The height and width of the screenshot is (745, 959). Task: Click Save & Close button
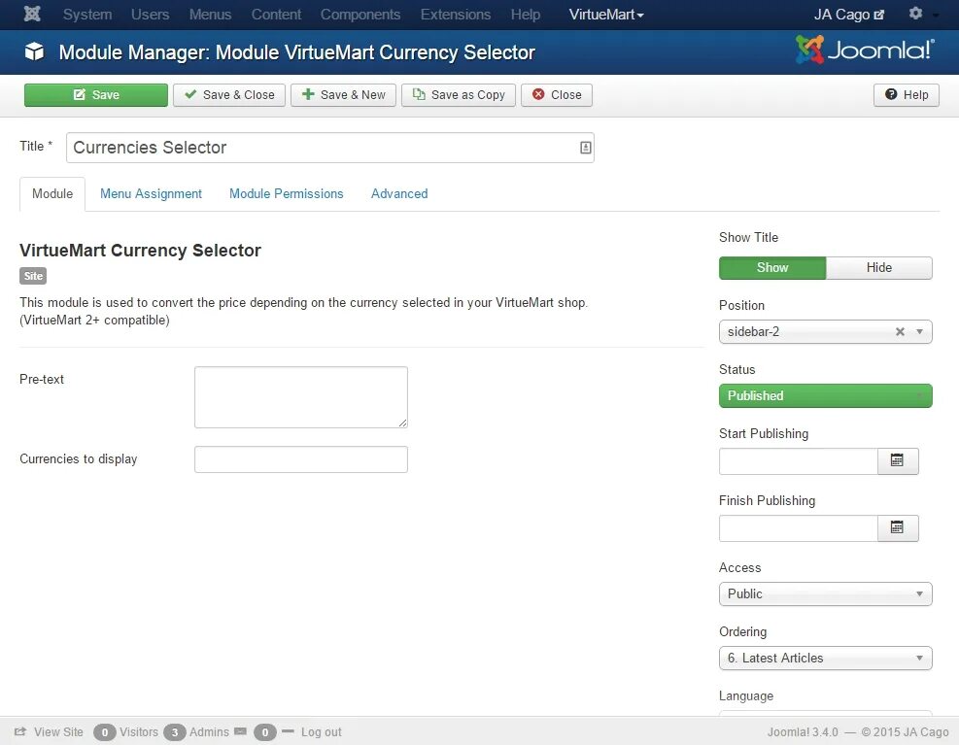click(x=229, y=95)
